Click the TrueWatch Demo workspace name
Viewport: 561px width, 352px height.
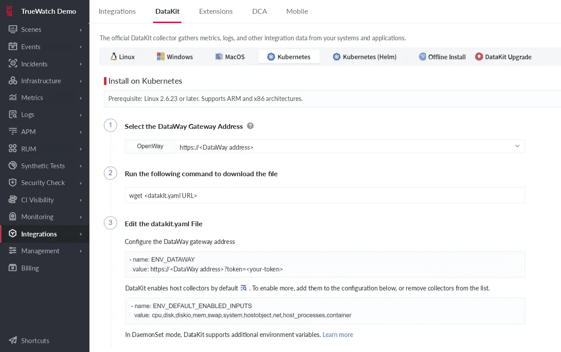coord(49,11)
